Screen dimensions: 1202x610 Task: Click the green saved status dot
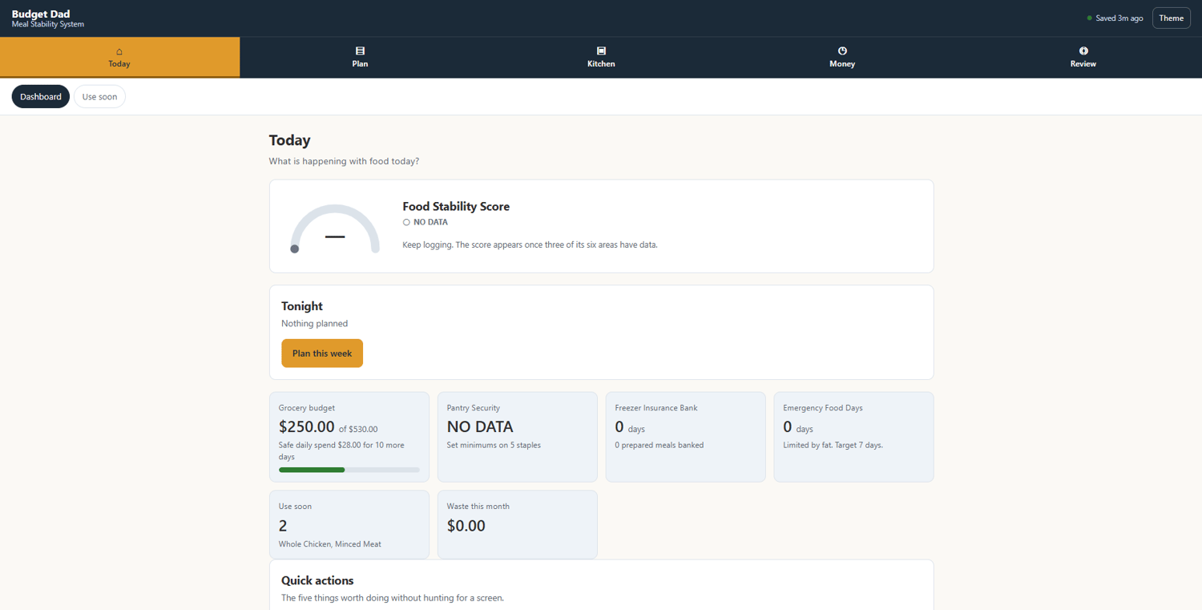pos(1090,18)
